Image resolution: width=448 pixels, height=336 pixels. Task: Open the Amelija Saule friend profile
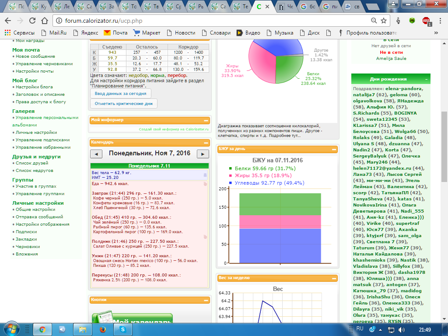(x=391, y=58)
